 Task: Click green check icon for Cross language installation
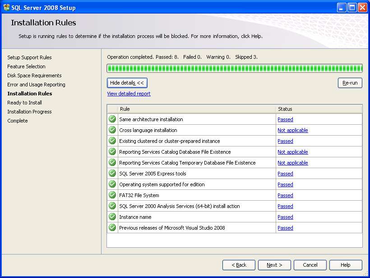[112, 130]
